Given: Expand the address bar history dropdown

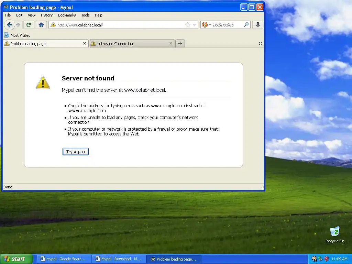Looking at the screenshot, I should (x=195, y=25).
